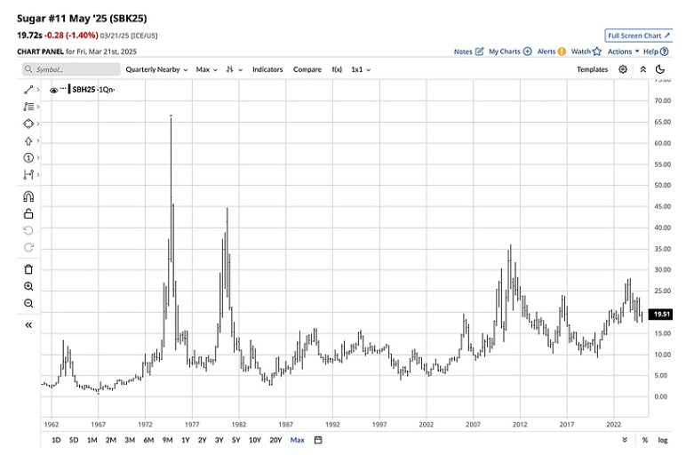Viewport: 686px width, 455px height.
Task: Switch price axis to percent scale
Action: (x=644, y=440)
